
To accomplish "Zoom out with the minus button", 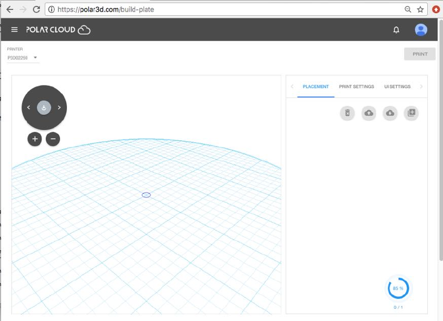I will (x=53, y=139).
